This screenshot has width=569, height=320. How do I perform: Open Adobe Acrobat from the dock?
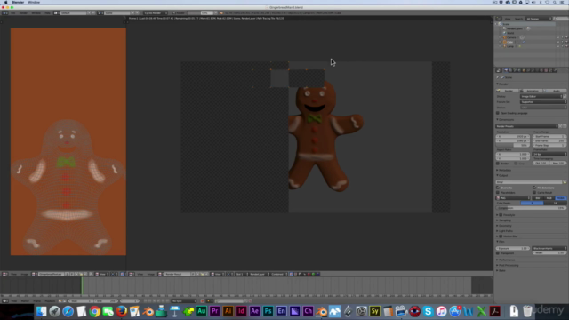(x=495, y=311)
